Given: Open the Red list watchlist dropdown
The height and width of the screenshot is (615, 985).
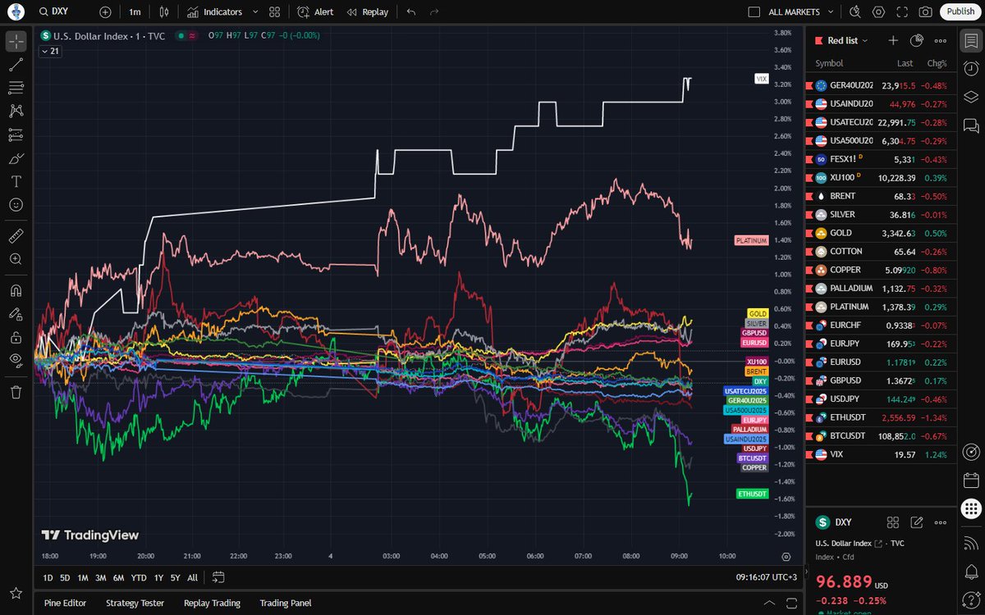Looking at the screenshot, I should pos(848,40).
